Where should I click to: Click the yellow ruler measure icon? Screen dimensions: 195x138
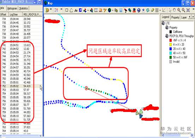[x=153, y=10]
